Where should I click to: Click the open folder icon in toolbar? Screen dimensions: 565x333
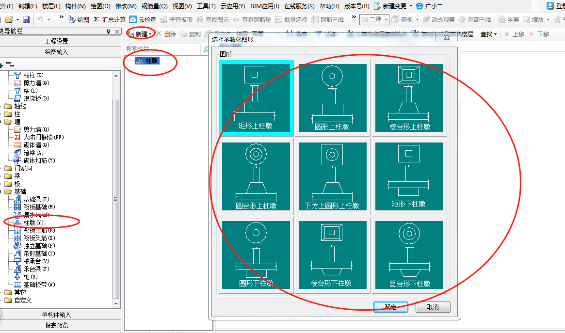9,19
